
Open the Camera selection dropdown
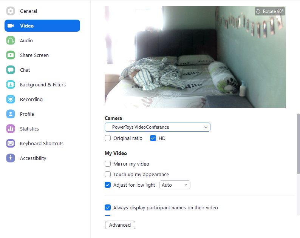click(x=158, y=127)
